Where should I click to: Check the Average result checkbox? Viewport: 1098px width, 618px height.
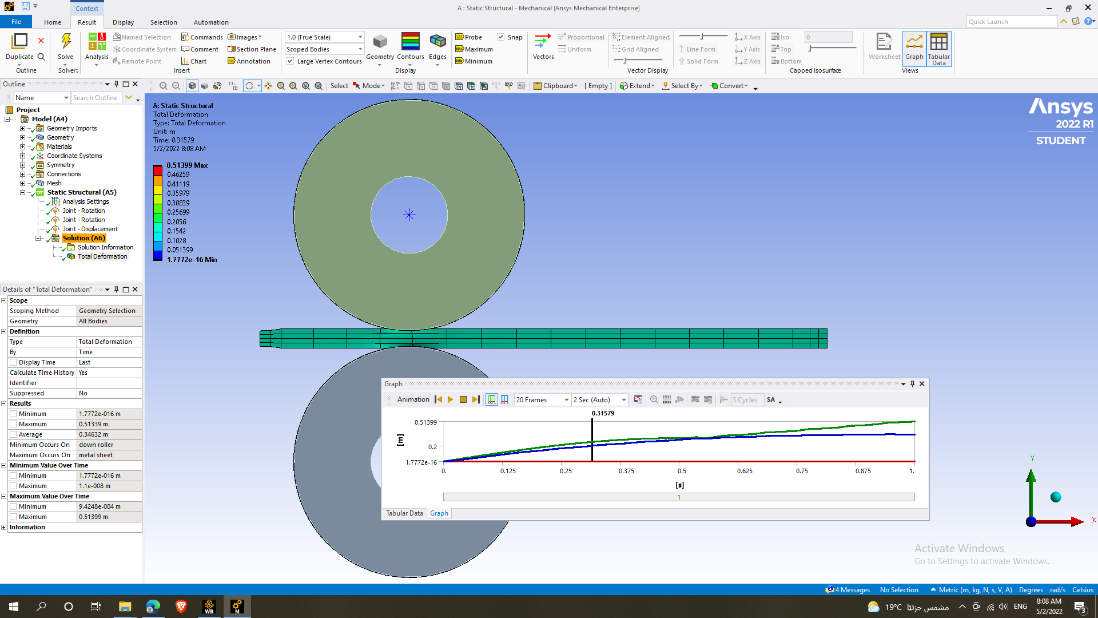(13, 434)
